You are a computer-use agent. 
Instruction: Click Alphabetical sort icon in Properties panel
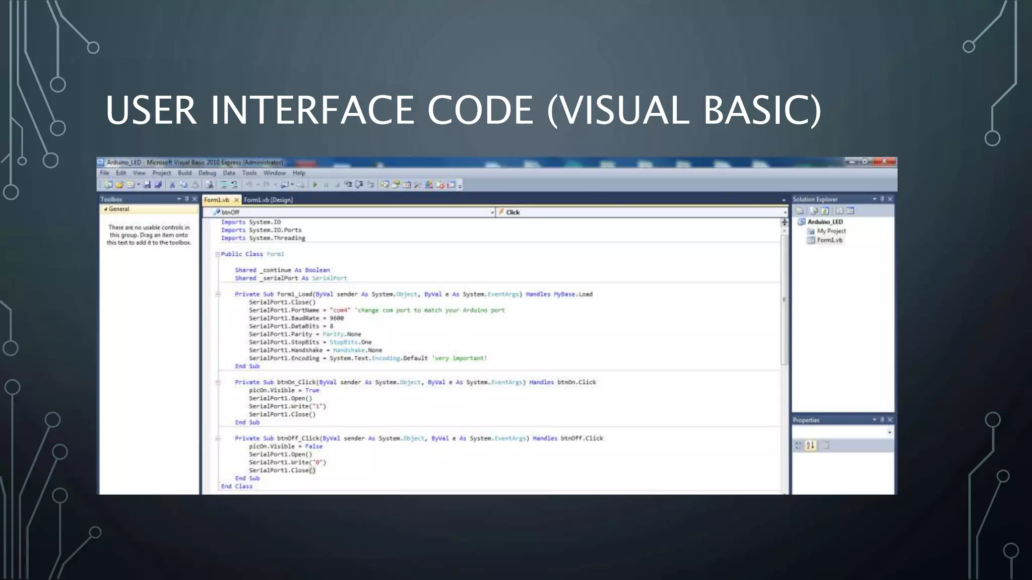point(810,445)
